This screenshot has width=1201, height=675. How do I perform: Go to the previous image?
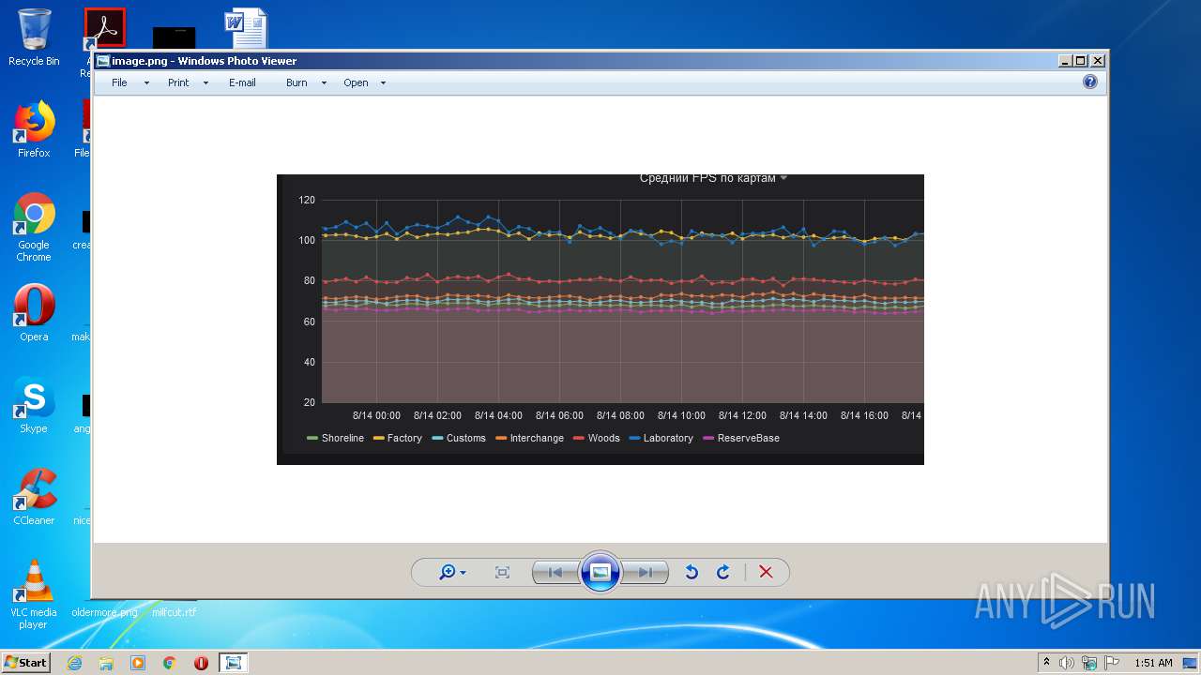pos(555,572)
